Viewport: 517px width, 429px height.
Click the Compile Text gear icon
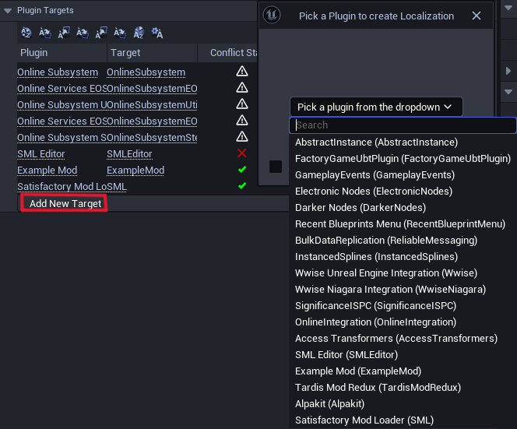157,33
